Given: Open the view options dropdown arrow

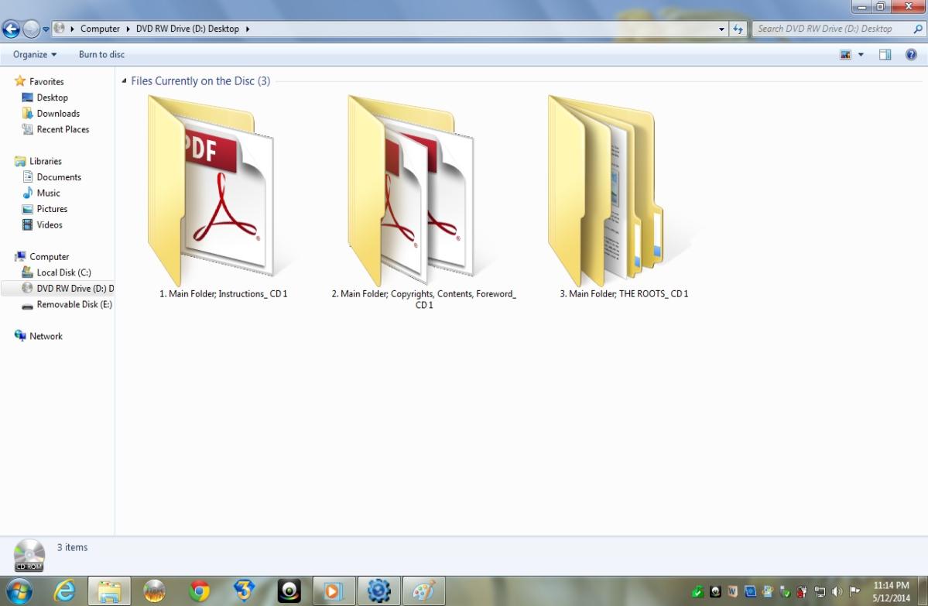Looking at the screenshot, I should click(861, 55).
